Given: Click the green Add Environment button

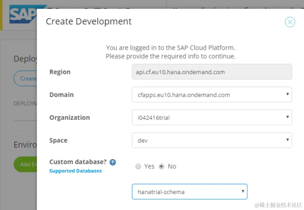Looking at the screenshot, I should click(x=26, y=164).
